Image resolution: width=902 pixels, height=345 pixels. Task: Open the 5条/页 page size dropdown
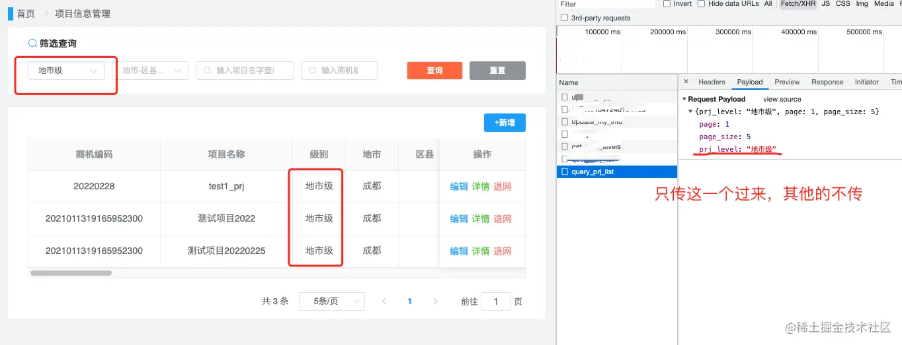coord(331,301)
